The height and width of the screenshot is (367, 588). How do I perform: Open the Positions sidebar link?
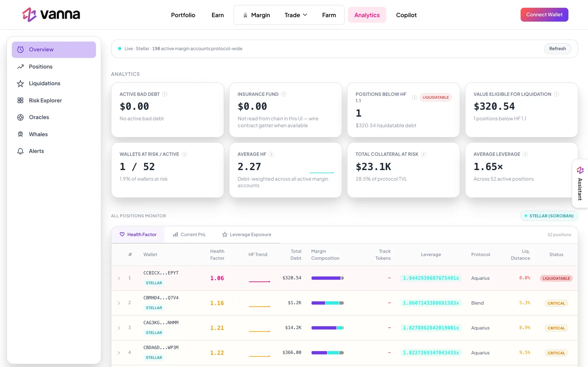click(x=54, y=67)
